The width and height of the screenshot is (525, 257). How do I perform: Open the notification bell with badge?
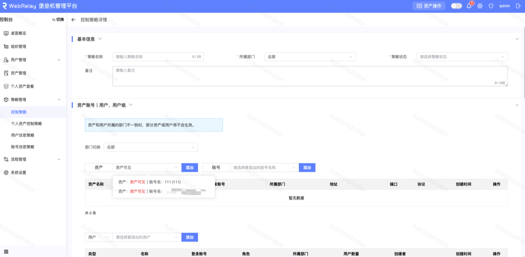(x=469, y=6)
